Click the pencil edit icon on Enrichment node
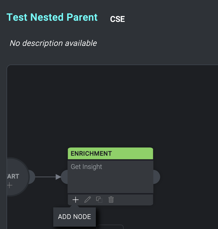218x229 pixels. (x=87, y=200)
